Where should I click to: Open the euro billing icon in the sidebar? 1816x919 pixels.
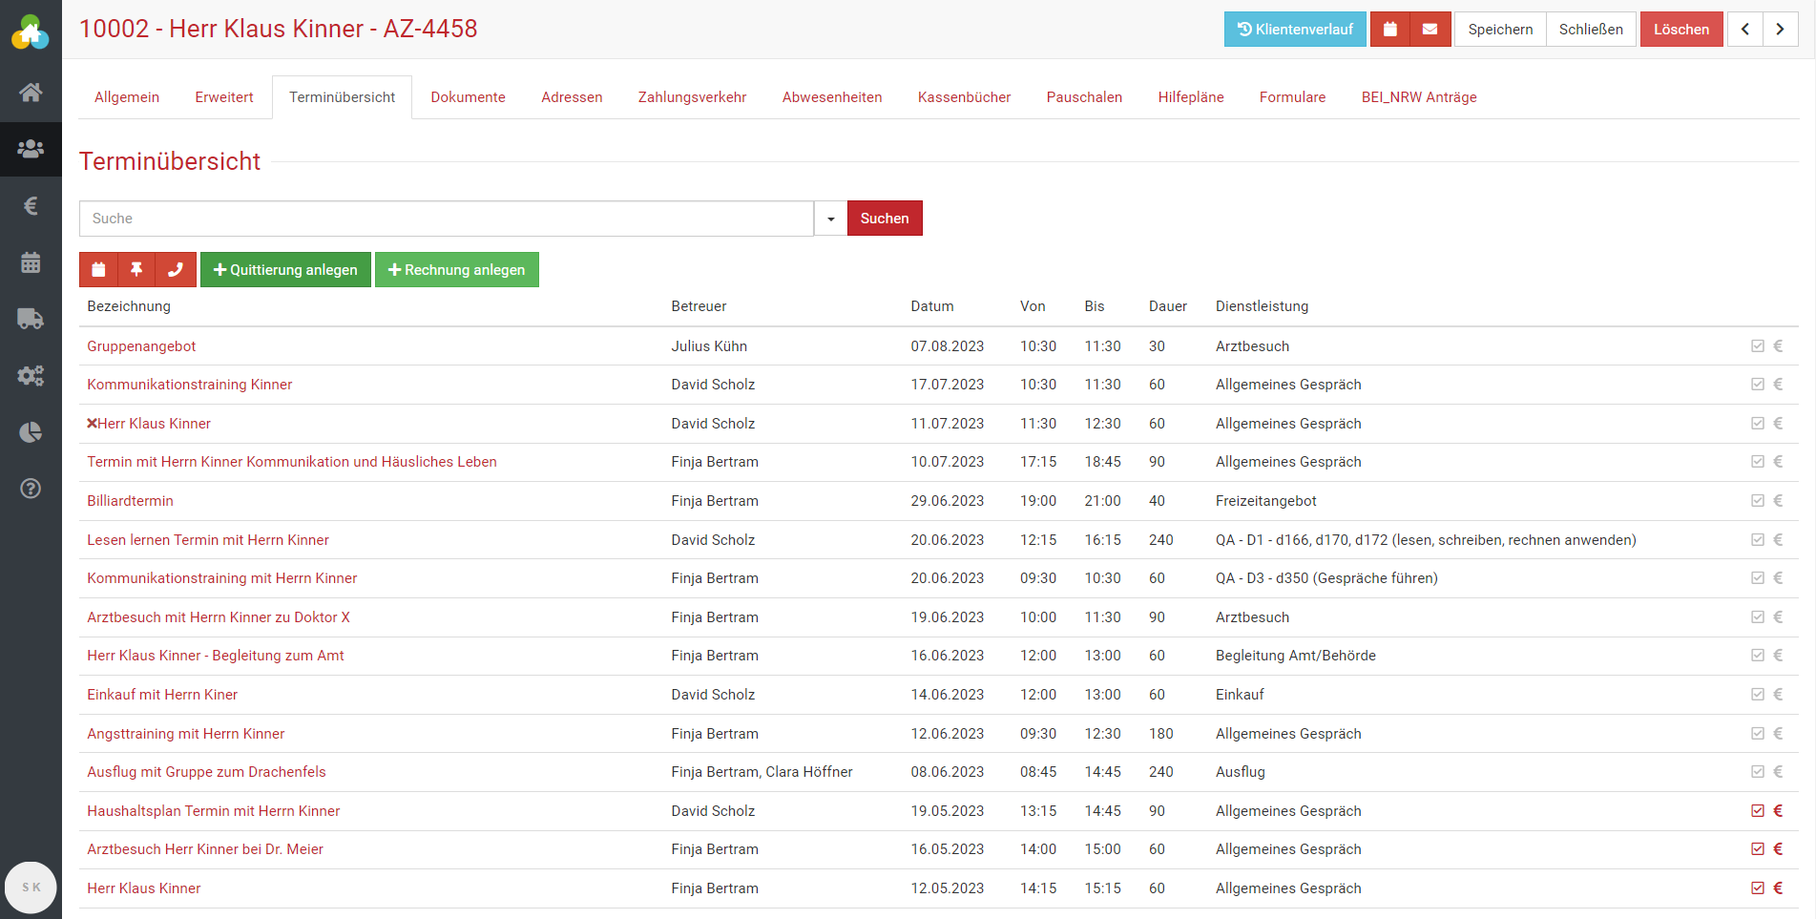coord(31,206)
